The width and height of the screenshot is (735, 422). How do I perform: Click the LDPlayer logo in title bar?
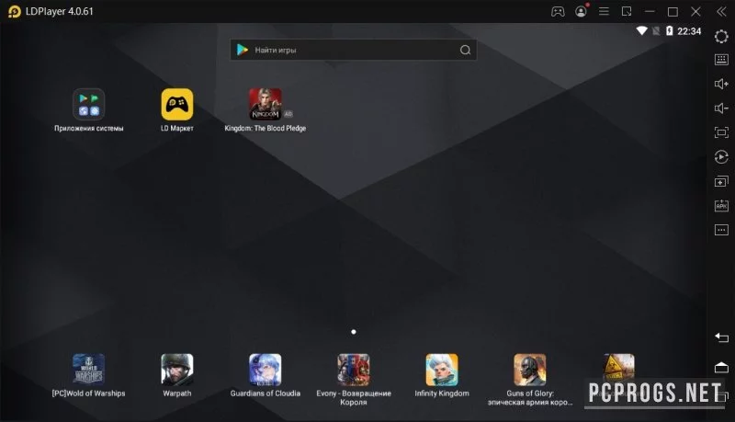pyautogui.click(x=15, y=11)
